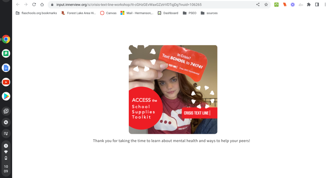This screenshot has width=331, height=178.
Task: Open the orange book extension
Action: tap(285, 5)
